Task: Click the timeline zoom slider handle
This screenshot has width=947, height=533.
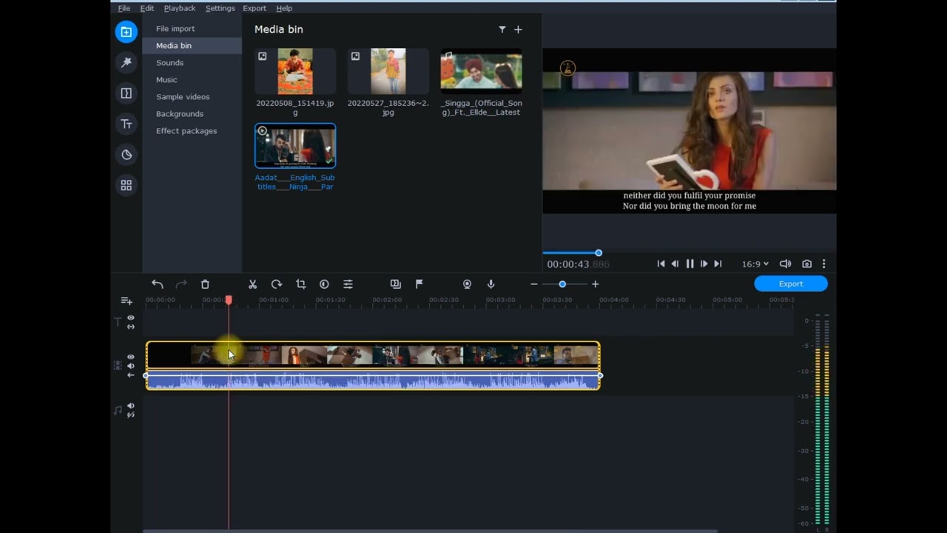Action: pos(562,284)
